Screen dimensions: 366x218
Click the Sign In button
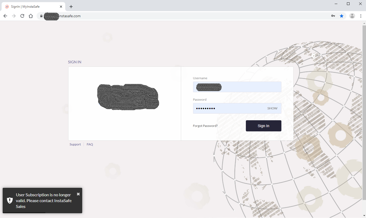(x=264, y=126)
